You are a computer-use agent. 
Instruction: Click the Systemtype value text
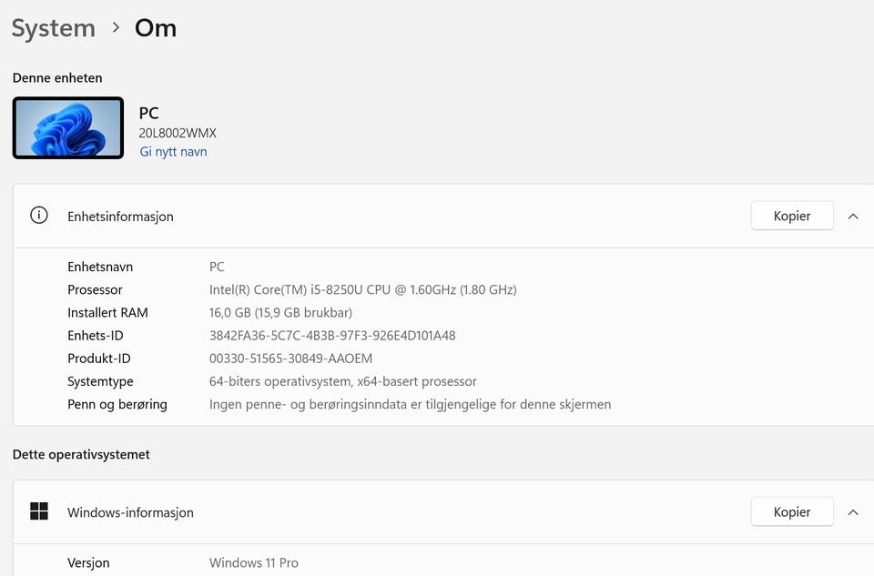[x=342, y=381]
